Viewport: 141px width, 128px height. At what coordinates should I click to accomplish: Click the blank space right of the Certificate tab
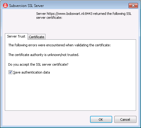(90, 37)
